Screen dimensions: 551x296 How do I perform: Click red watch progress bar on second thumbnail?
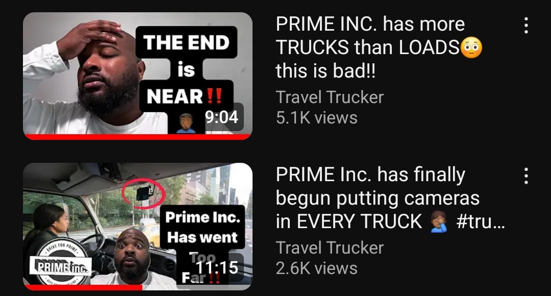click(x=83, y=287)
